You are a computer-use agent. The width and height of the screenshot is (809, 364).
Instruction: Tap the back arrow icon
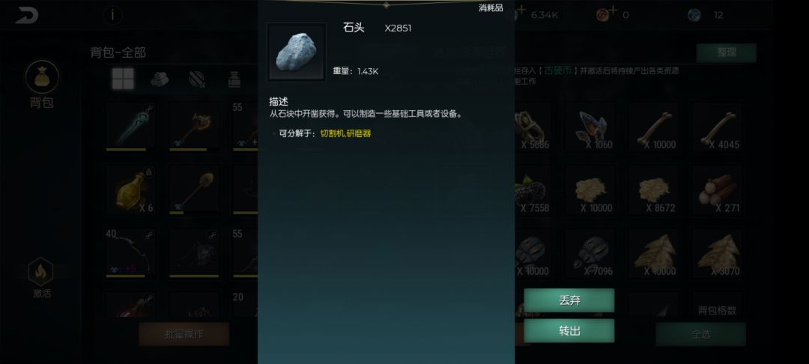[26, 15]
